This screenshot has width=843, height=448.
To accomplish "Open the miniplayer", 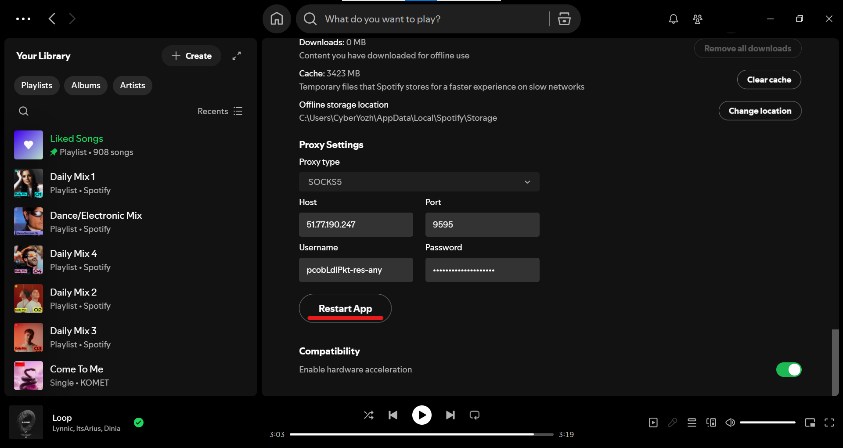I will click(x=810, y=423).
